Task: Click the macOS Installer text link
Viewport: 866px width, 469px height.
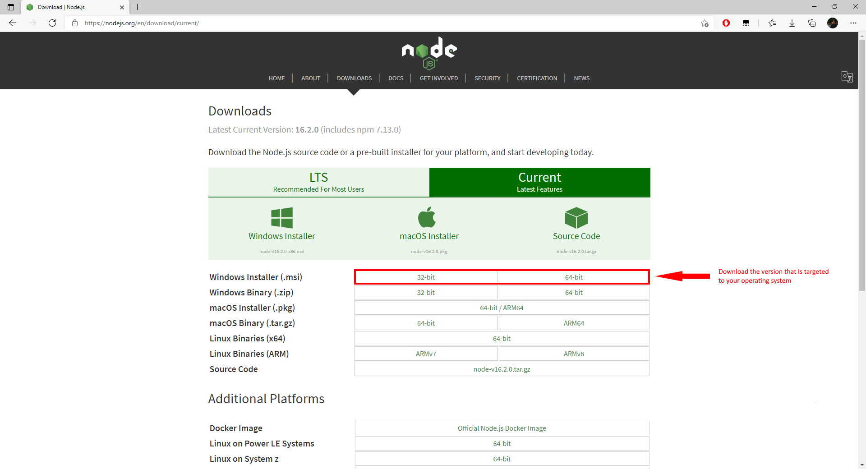Action: point(429,236)
